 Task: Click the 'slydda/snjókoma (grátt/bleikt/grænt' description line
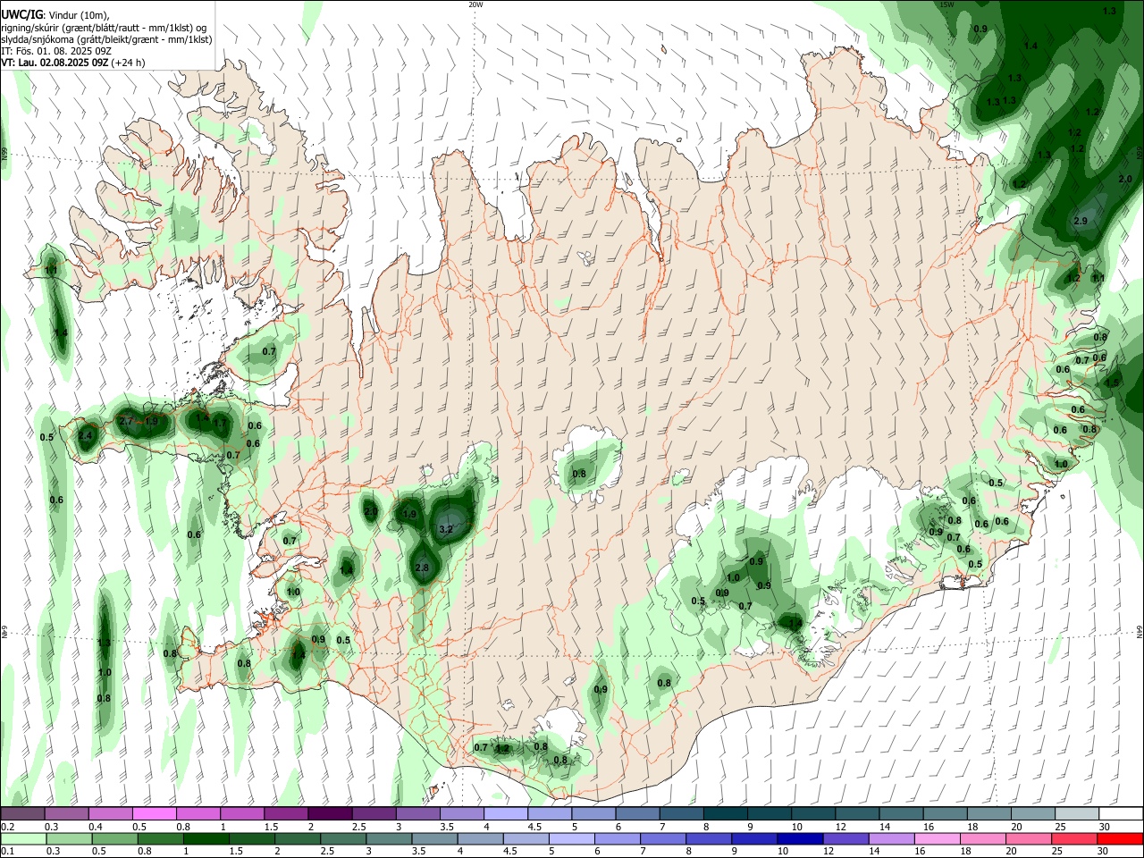[106, 39]
